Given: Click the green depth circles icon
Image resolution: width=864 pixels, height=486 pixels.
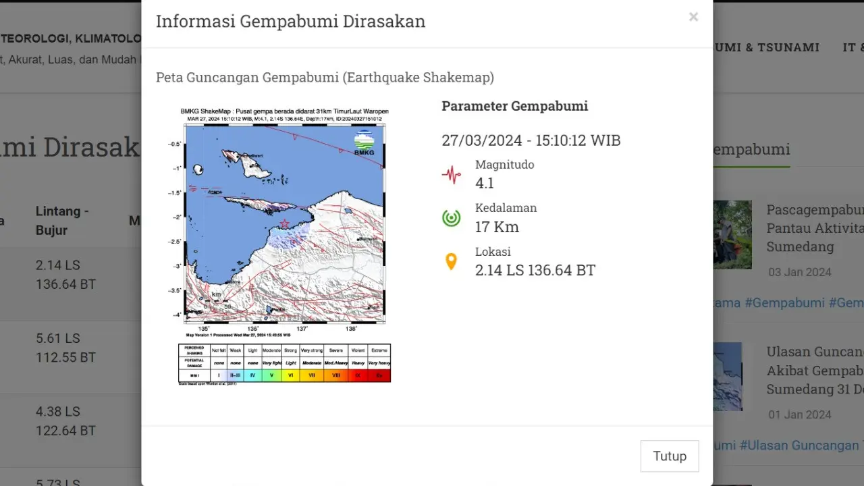Looking at the screenshot, I should (x=451, y=218).
